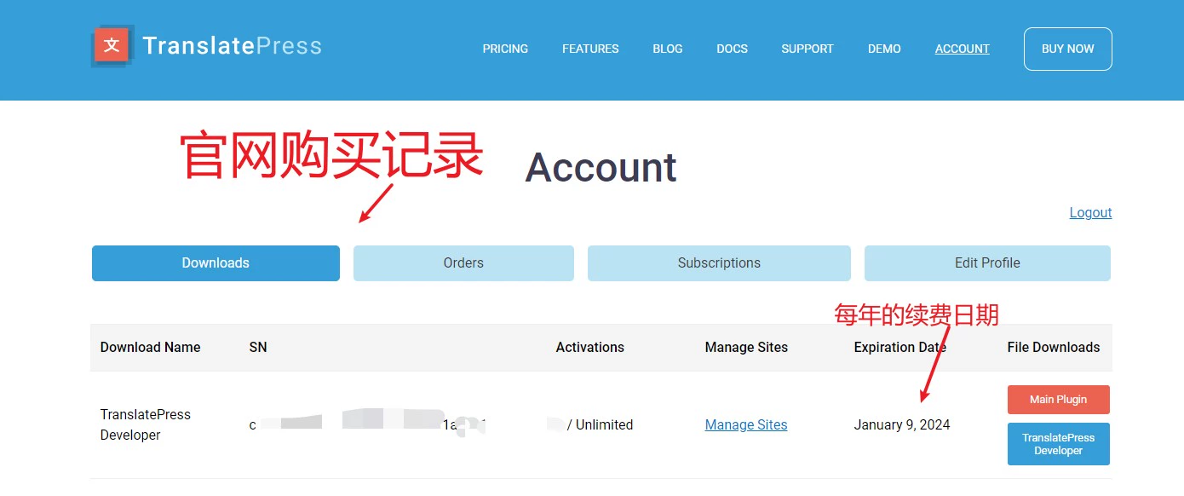Open the ACCOUNT nav link
The image size is (1184, 496).
[x=963, y=49]
